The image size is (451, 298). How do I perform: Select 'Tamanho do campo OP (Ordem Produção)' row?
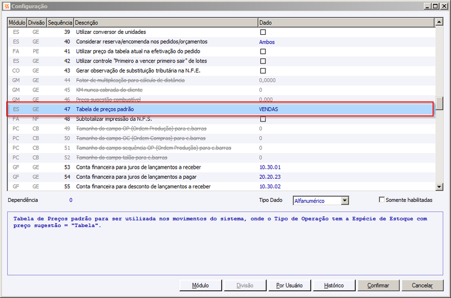pyautogui.click(x=220, y=129)
